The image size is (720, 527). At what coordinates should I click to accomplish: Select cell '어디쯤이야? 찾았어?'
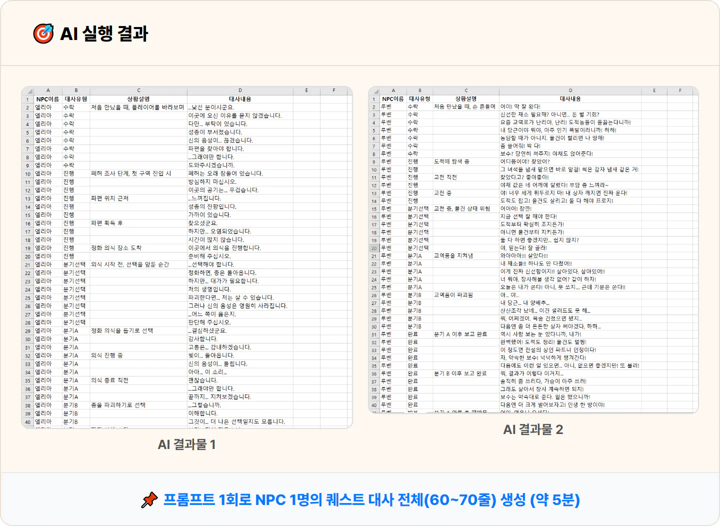point(570,161)
